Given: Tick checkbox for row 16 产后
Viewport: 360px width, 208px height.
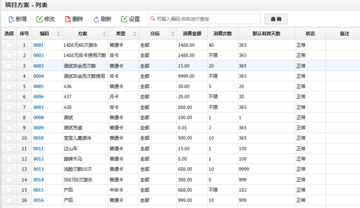Looking at the screenshot, I should [x=9, y=200].
